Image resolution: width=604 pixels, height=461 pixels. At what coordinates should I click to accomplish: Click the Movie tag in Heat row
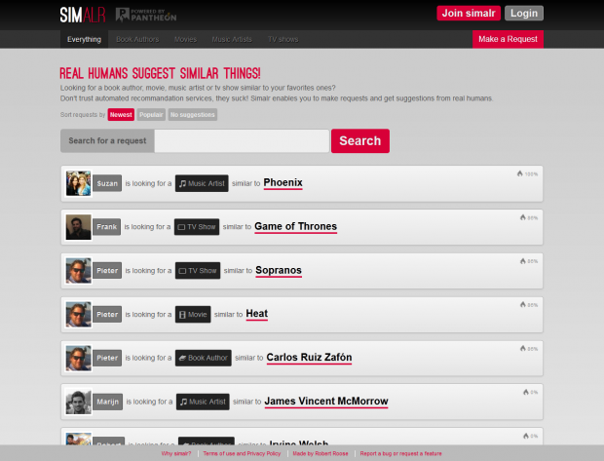[x=193, y=315]
